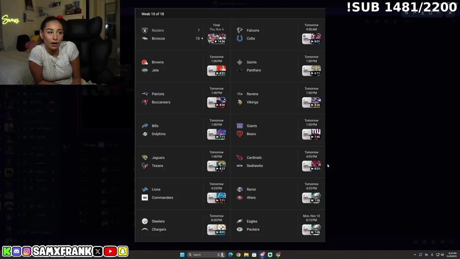The image size is (460, 259).
Task: Click the Ravens team logo
Action: point(240,94)
